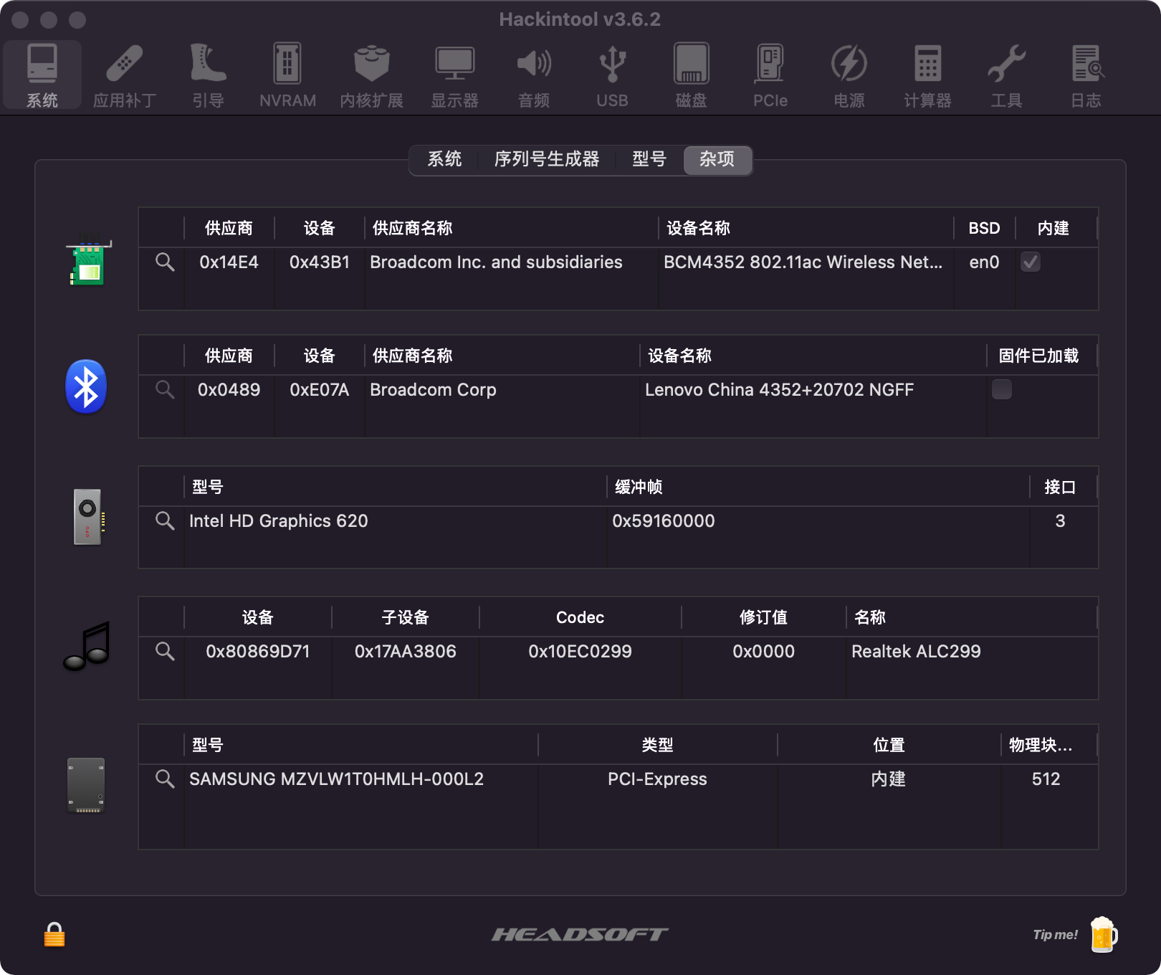Select the en0 BSD cell
The image size is (1161, 975).
(984, 262)
